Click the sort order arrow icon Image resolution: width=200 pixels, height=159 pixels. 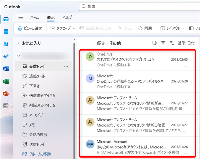(x=172, y=43)
